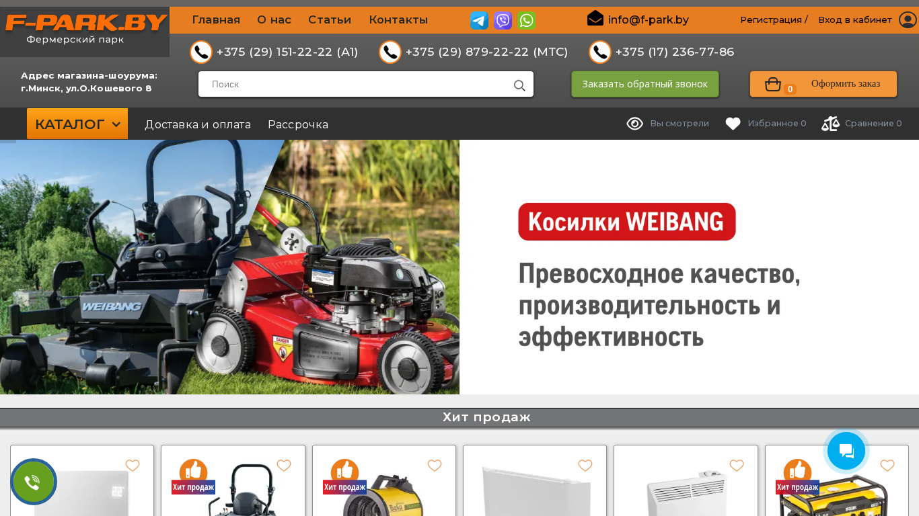
Task: Click Оформить заказ button
Action: click(x=823, y=84)
